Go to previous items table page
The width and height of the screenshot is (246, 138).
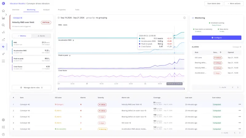click(x=235, y=133)
